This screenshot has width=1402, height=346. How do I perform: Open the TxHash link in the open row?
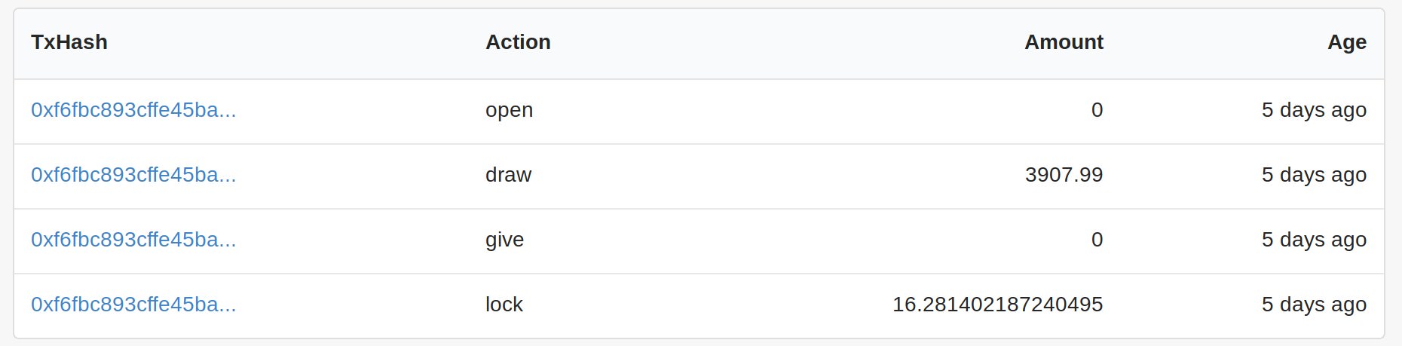point(133,110)
